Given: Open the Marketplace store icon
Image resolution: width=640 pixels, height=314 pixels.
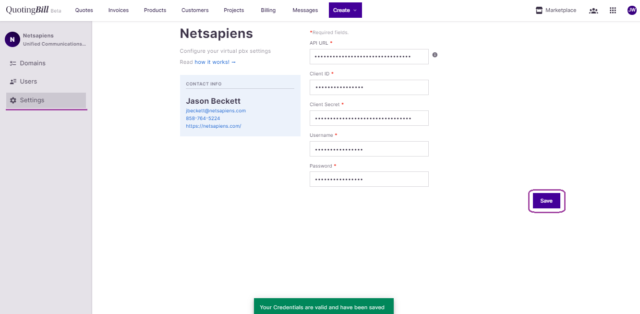Looking at the screenshot, I should 539,10.
